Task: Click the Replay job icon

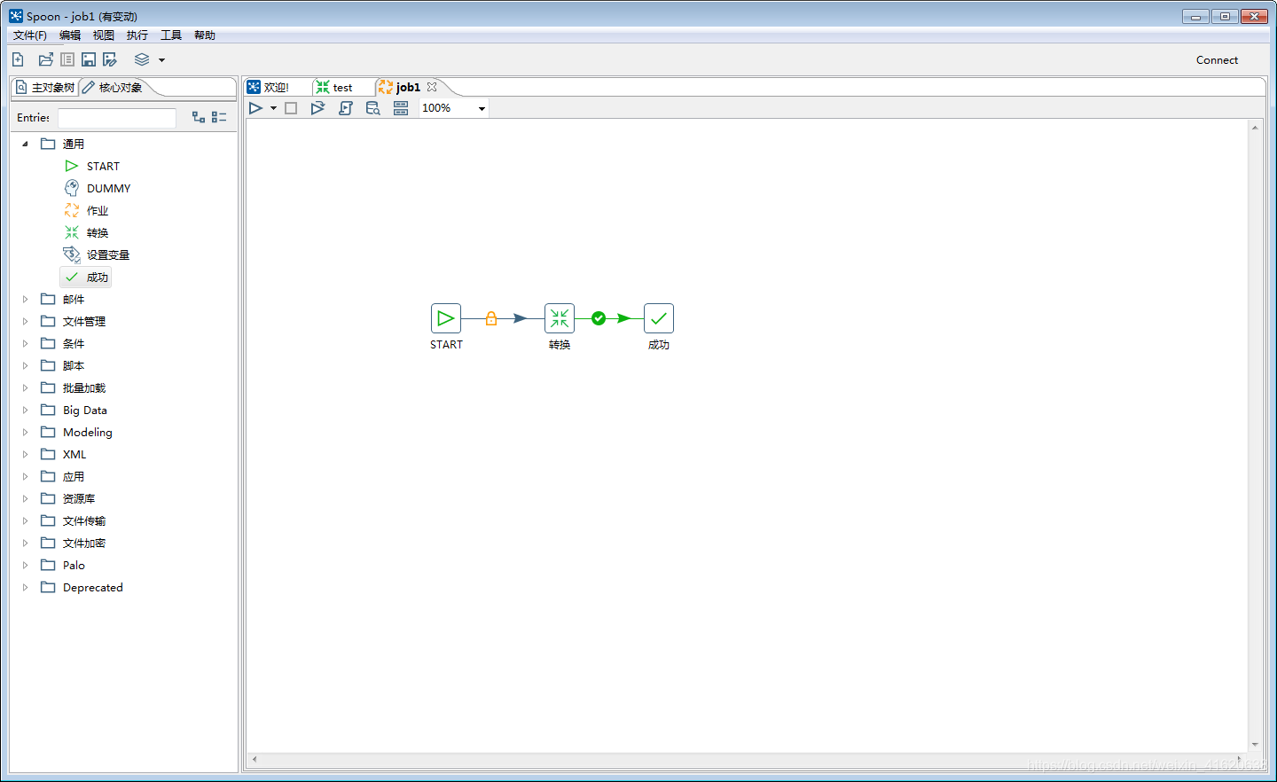Action: tap(317, 108)
